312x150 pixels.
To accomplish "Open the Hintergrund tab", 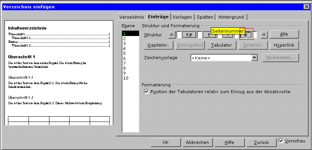I will [231, 17].
